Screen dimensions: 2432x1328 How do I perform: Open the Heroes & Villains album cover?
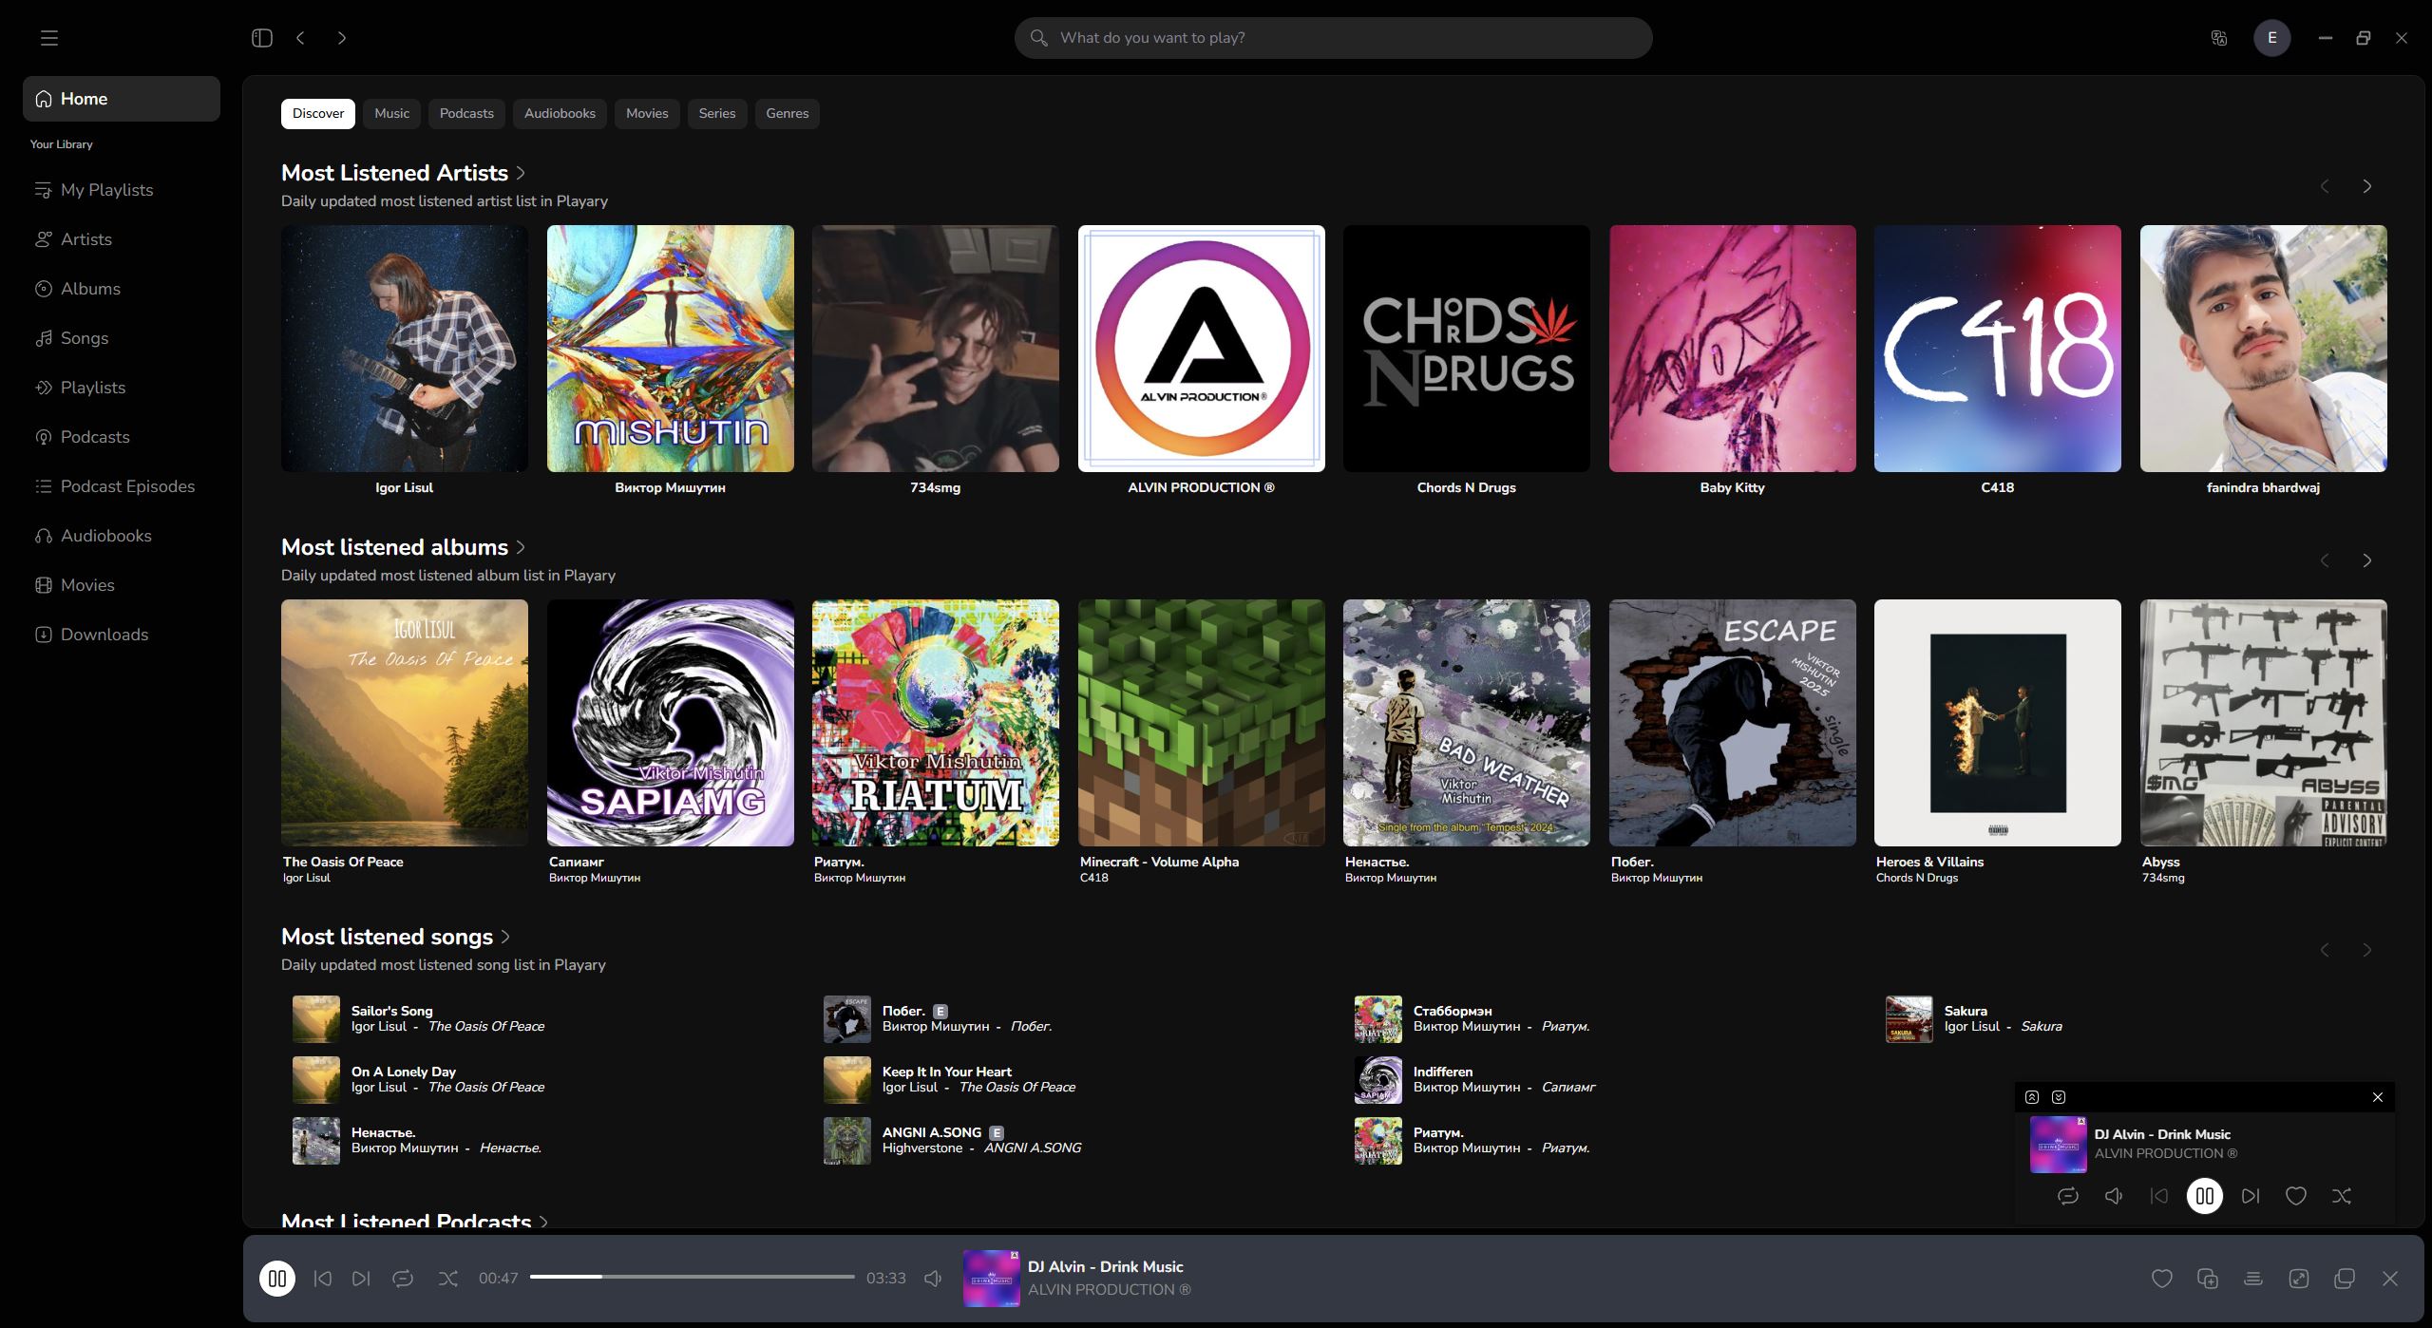[1997, 723]
